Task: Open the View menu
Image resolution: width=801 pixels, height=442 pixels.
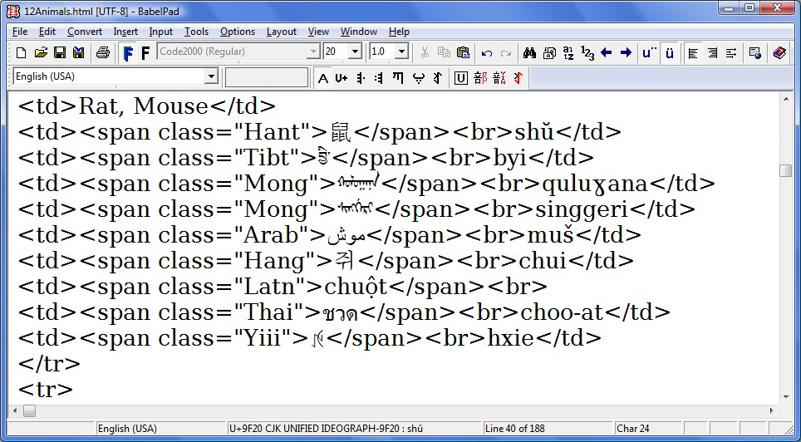Action: pos(318,32)
